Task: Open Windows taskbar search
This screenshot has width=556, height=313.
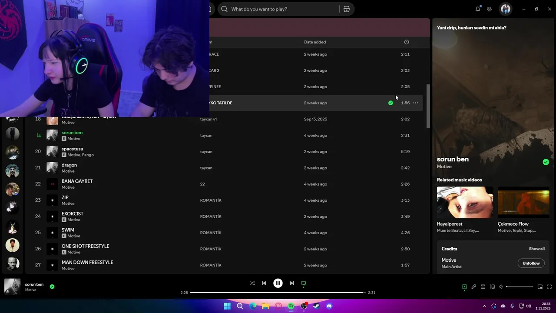Action: [240, 306]
